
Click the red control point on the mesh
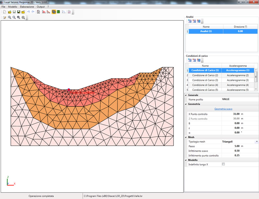click(x=69, y=90)
